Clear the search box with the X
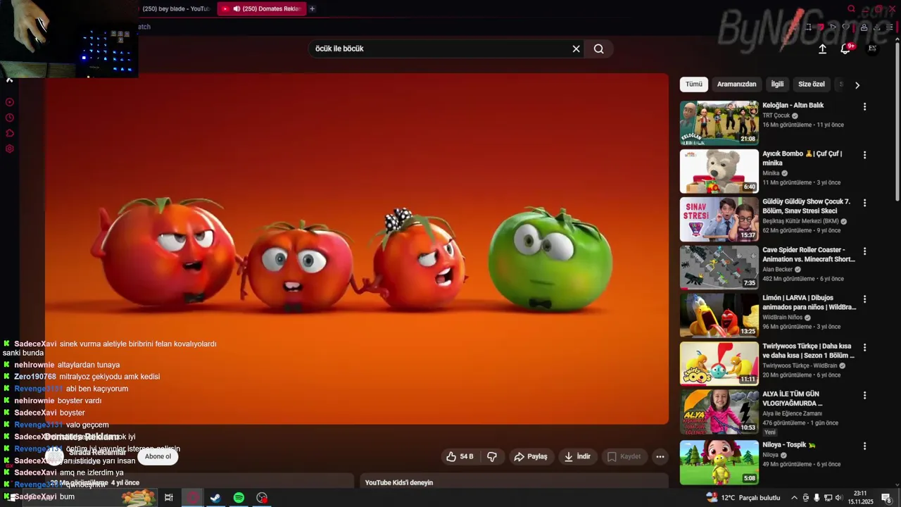This screenshot has height=507, width=901. (576, 49)
